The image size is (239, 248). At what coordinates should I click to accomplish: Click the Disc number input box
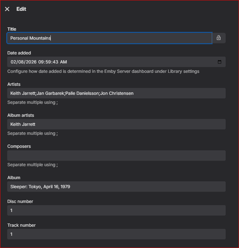pos(116,211)
